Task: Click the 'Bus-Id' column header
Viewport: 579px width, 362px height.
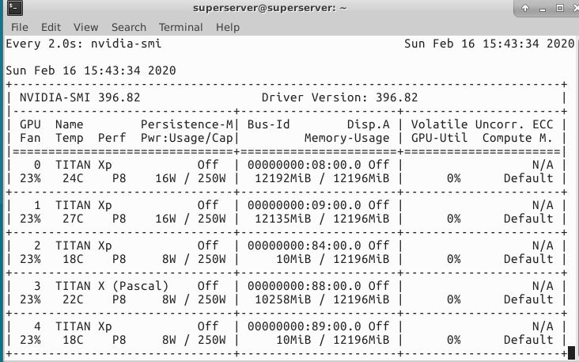Action: click(268, 124)
